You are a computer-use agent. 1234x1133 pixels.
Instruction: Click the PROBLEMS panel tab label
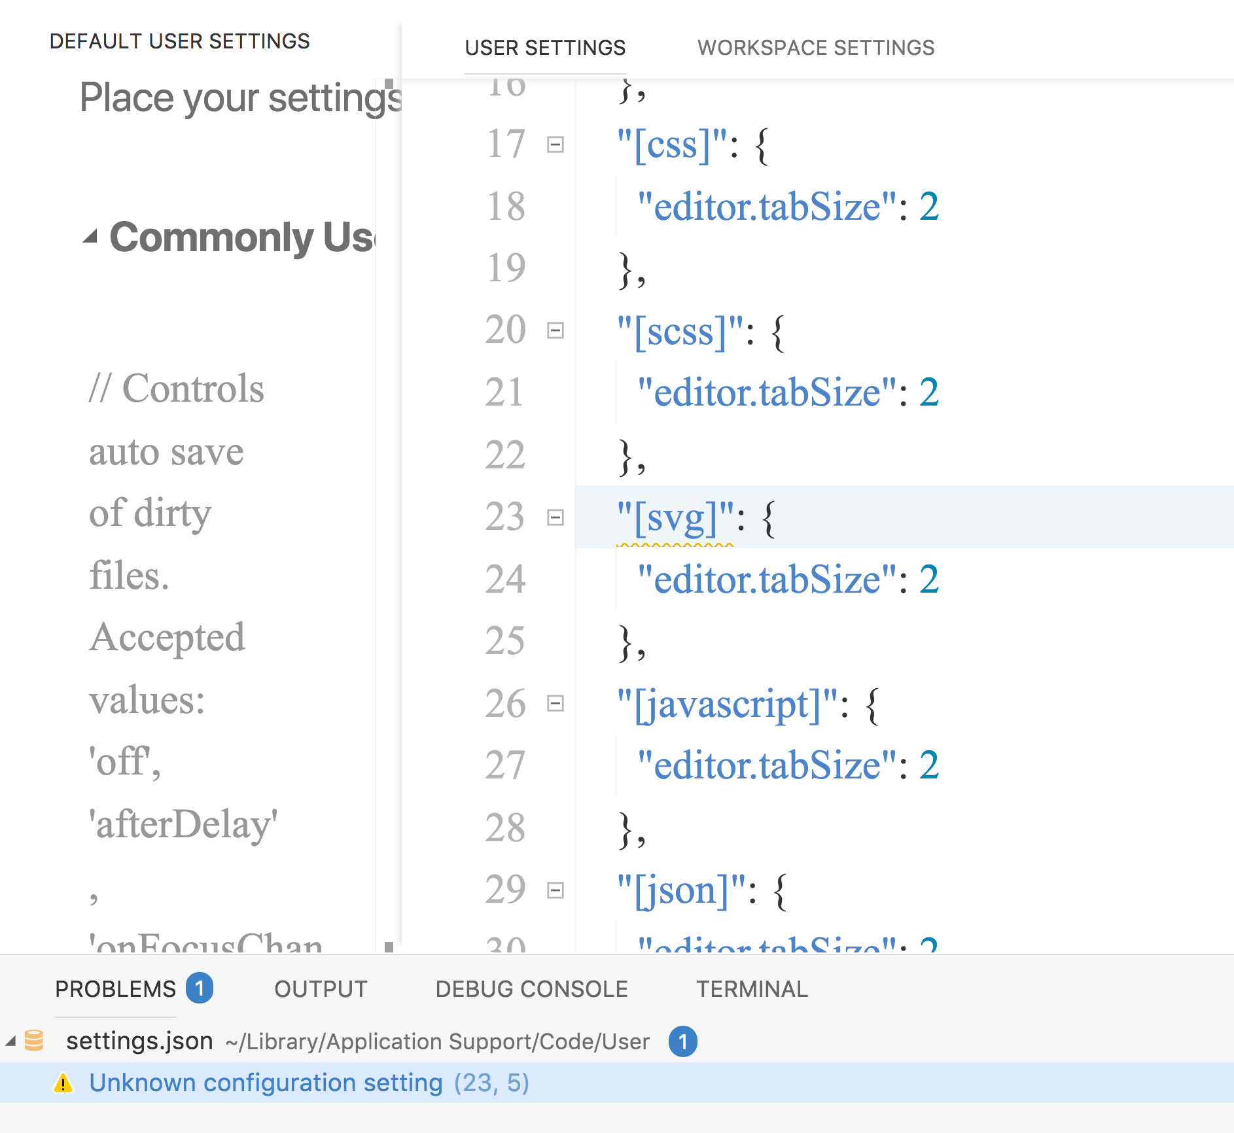click(115, 989)
